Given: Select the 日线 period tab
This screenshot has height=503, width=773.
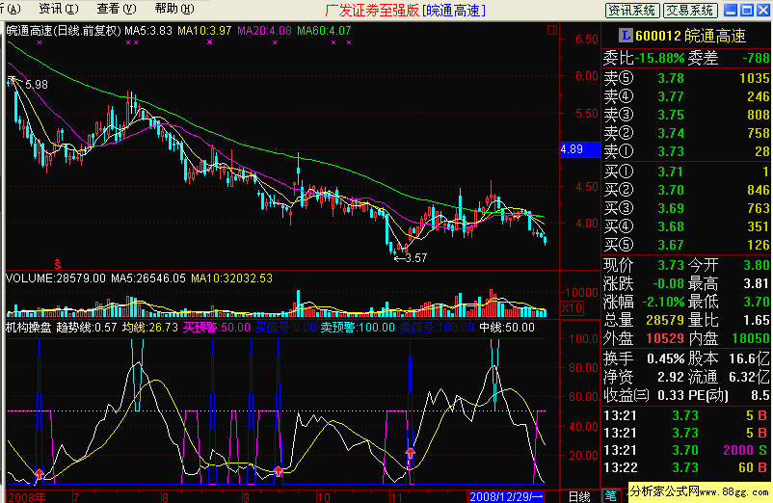Looking at the screenshot, I should (x=579, y=496).
